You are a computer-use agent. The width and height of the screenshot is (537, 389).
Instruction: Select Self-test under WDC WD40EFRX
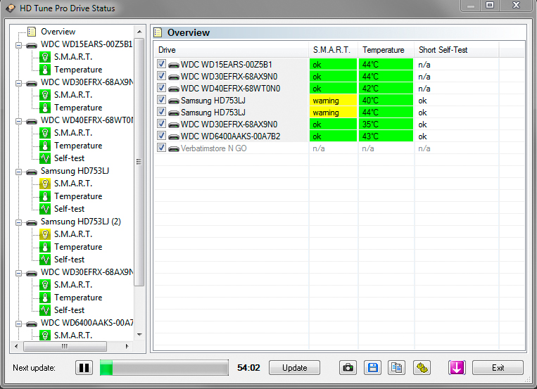[69, 158]
